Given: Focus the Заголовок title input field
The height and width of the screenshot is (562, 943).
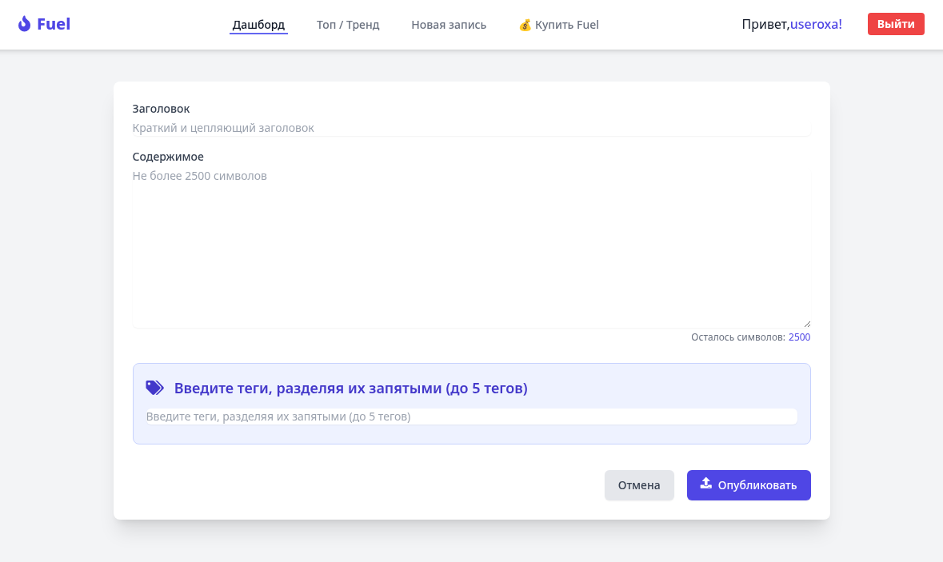Looking at the screenshot, I should (x=471, y=128).
